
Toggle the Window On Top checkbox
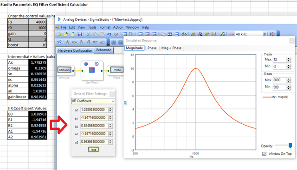click(x=264, y=154)
